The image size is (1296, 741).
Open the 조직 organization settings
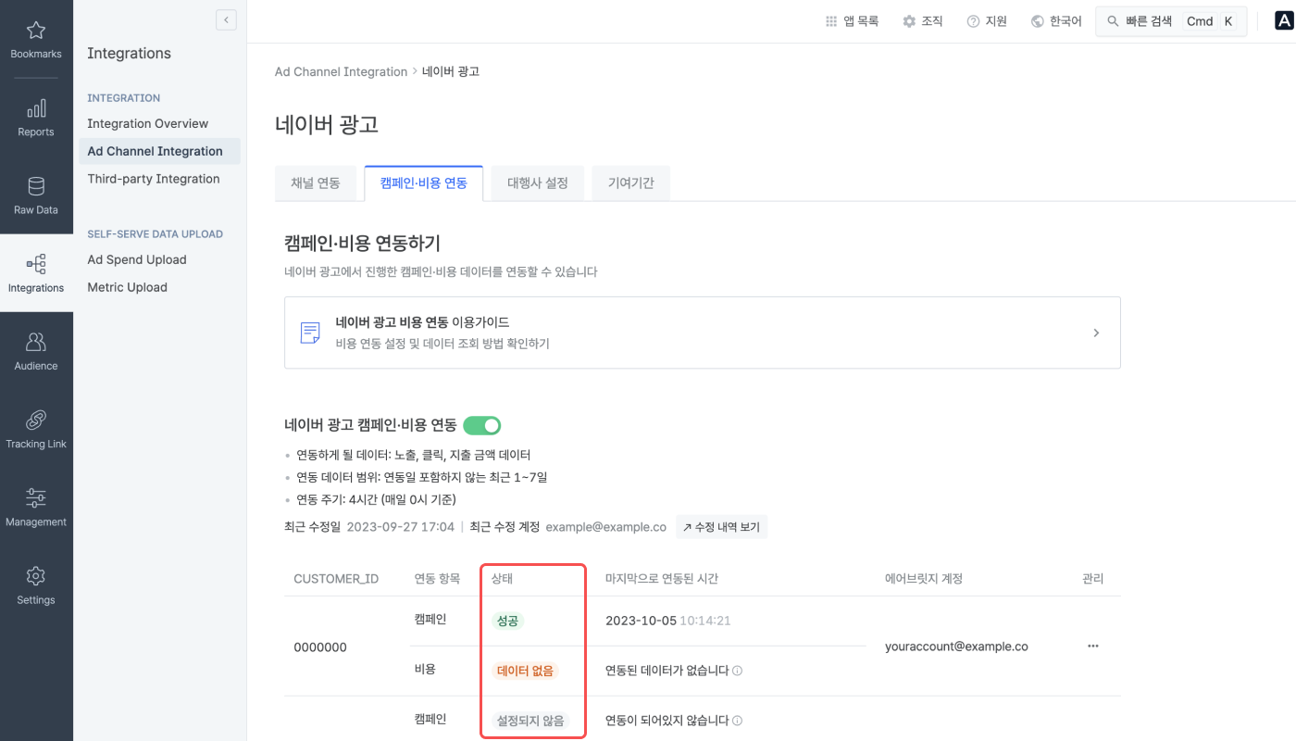click(922, 21)
